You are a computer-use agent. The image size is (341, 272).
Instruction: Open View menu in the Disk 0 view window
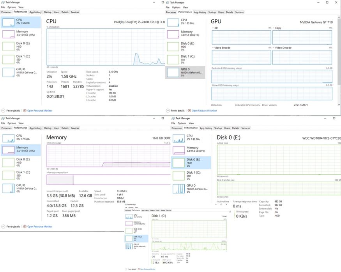point(191,123)
